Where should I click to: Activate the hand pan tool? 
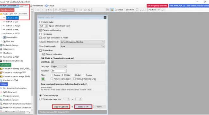pos(112,10)
